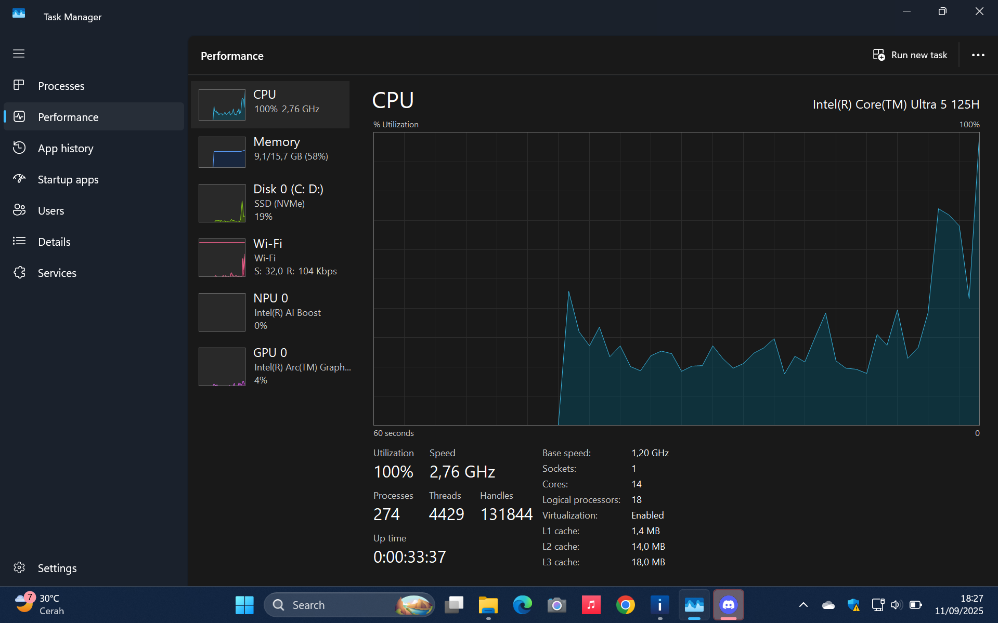Switch to the Startup apps page
Image resolution: width=998 pixels, height=623 pixels.
94,179
